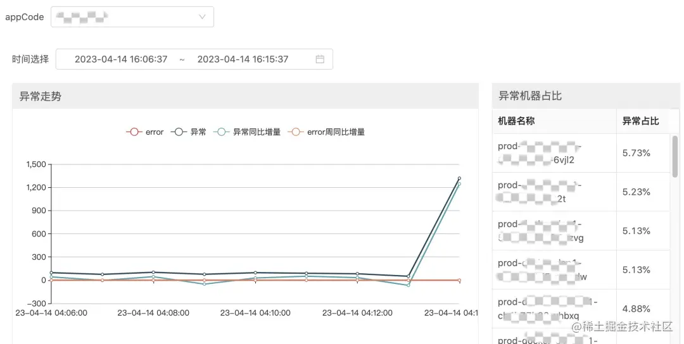Select machine row ending in zvg
Viewport: 684px width, 344px height.
[x=581, y=231]
